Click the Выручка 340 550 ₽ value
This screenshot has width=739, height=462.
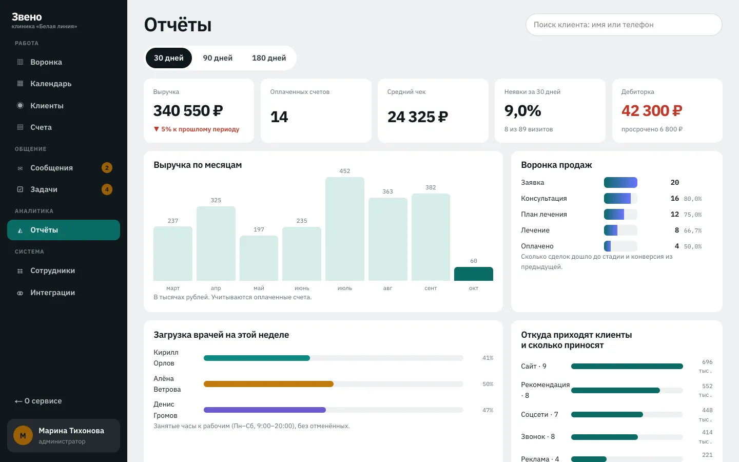[x=188, y=111]
